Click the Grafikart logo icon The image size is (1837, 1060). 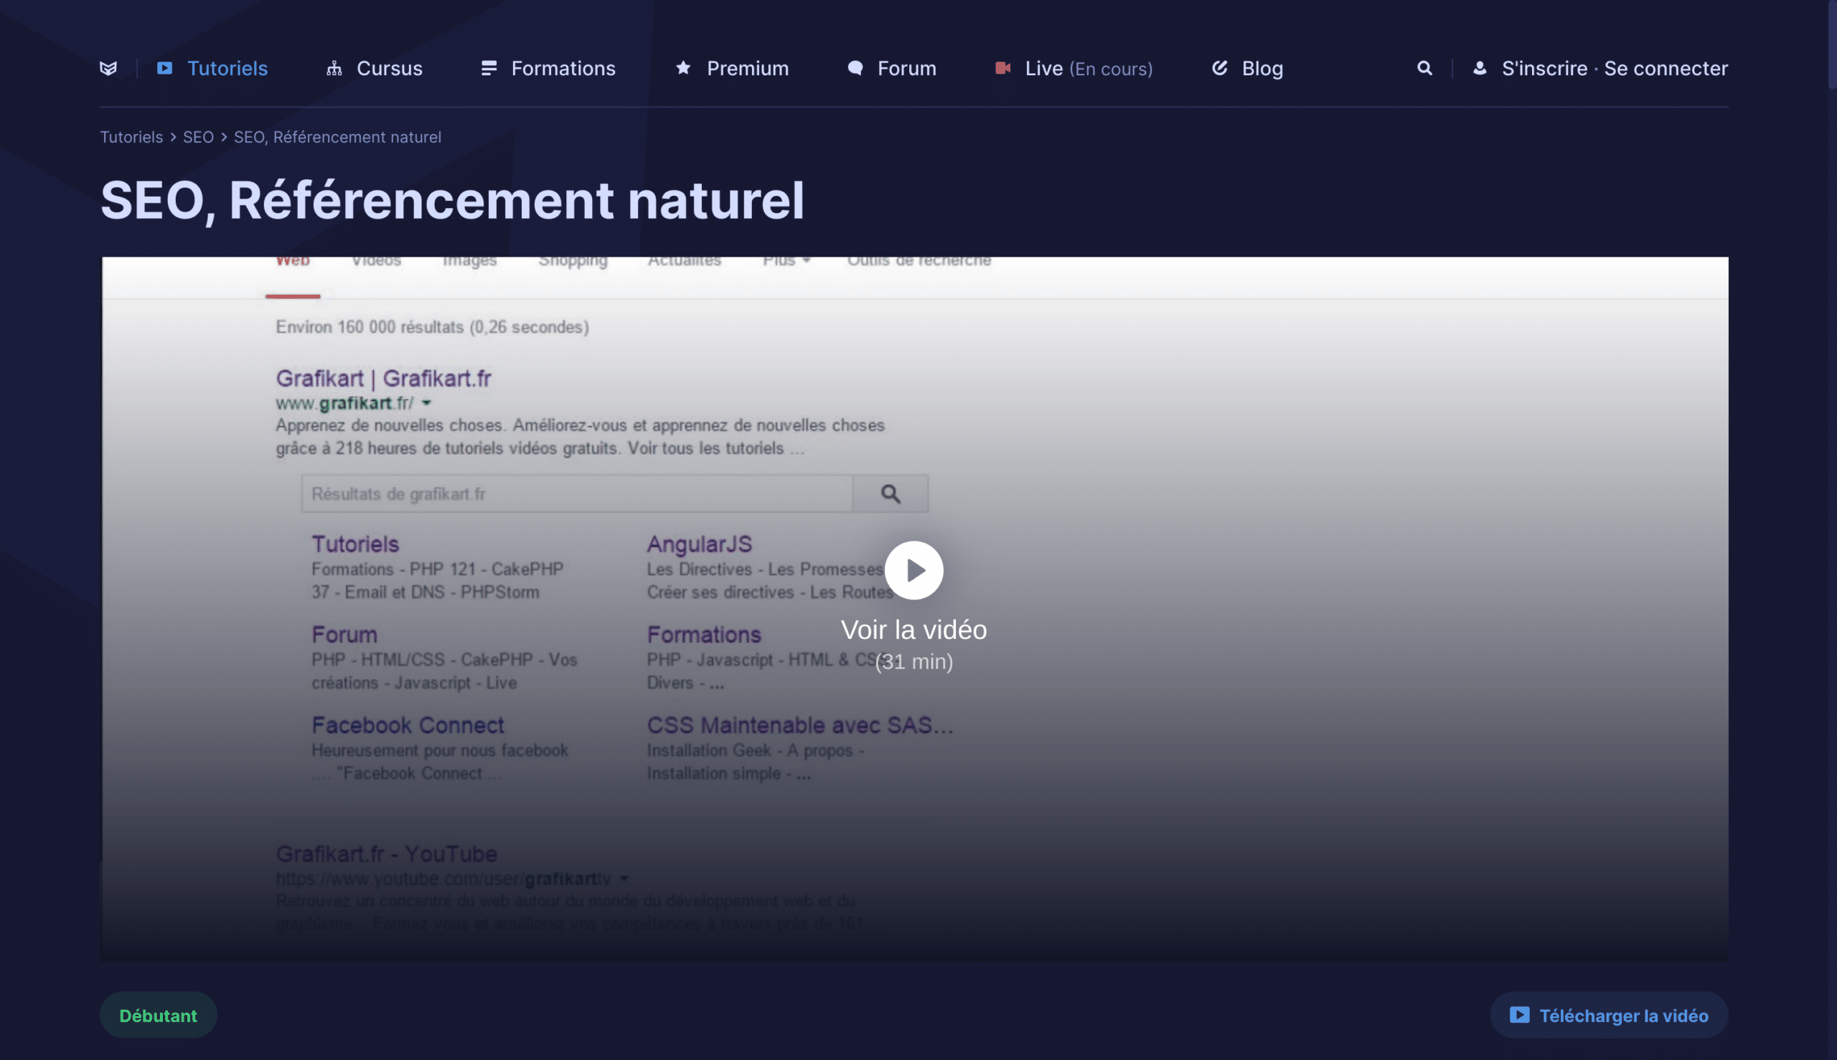[108, 68]
